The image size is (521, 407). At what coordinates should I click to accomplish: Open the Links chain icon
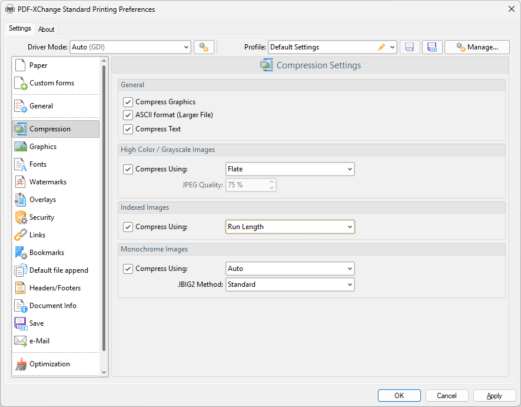[x=21, y=235]
